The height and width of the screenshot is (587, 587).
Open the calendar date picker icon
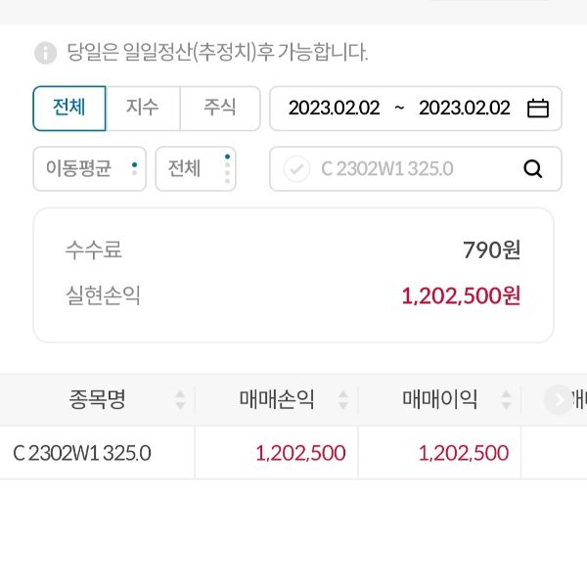(x=538, y=109)
